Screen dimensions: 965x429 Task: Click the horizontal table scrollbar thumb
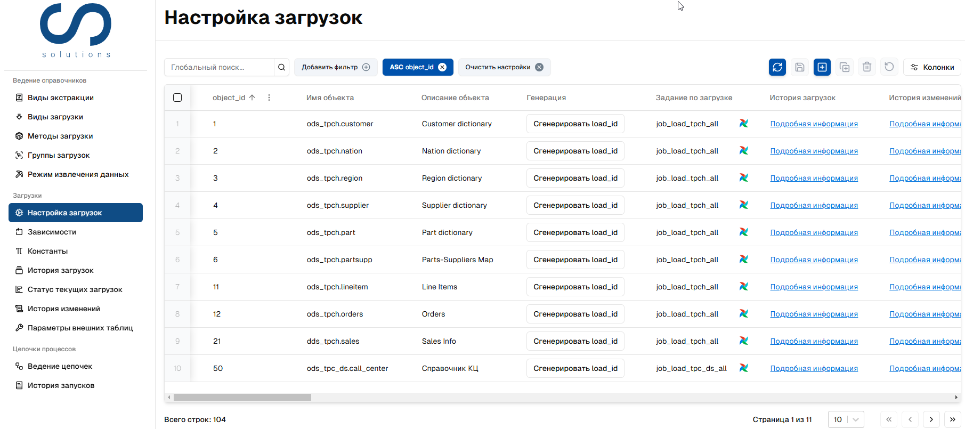[242, 397]
